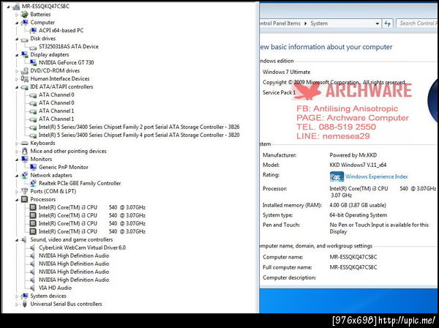This screenshot has width=439, height=328.
Task: Click the Batteries category icon
Action: point(25,15)
